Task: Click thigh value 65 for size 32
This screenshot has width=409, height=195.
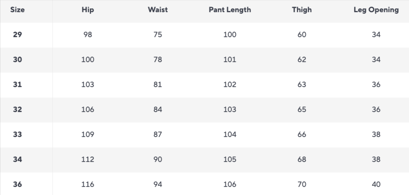Action: point(302,110)
